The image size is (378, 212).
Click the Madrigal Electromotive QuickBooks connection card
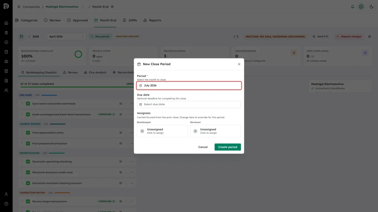point(340,86)
